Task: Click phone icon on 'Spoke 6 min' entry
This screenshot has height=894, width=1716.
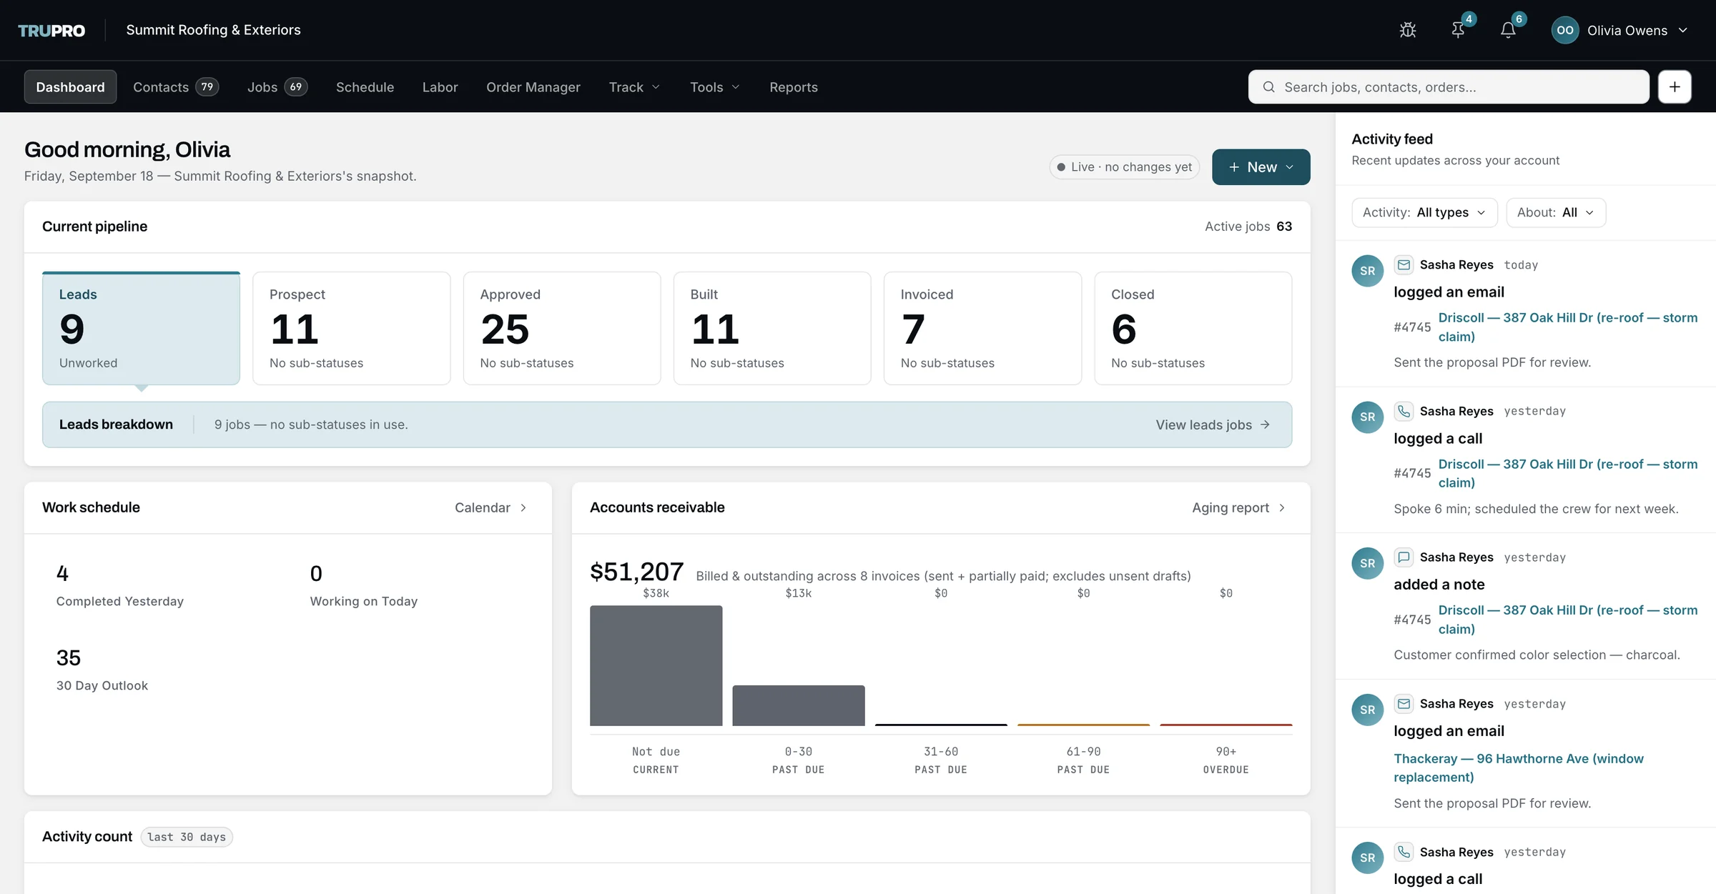Action: [1404, 411]
